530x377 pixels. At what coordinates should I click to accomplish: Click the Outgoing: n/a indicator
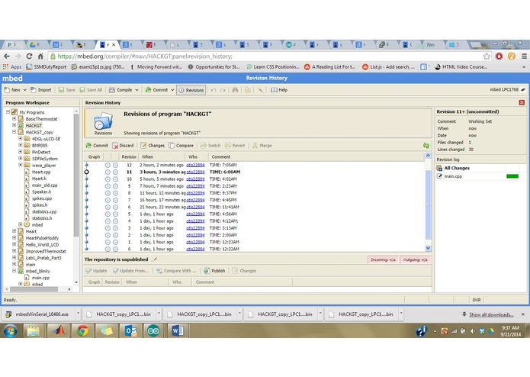tap(416, 259)
